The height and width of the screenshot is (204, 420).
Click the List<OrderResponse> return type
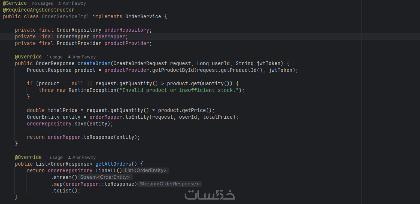64,164
